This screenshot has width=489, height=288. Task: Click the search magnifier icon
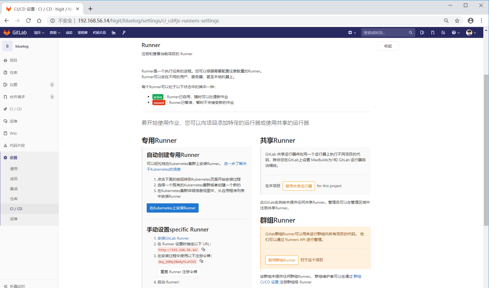tap(410, 32)
